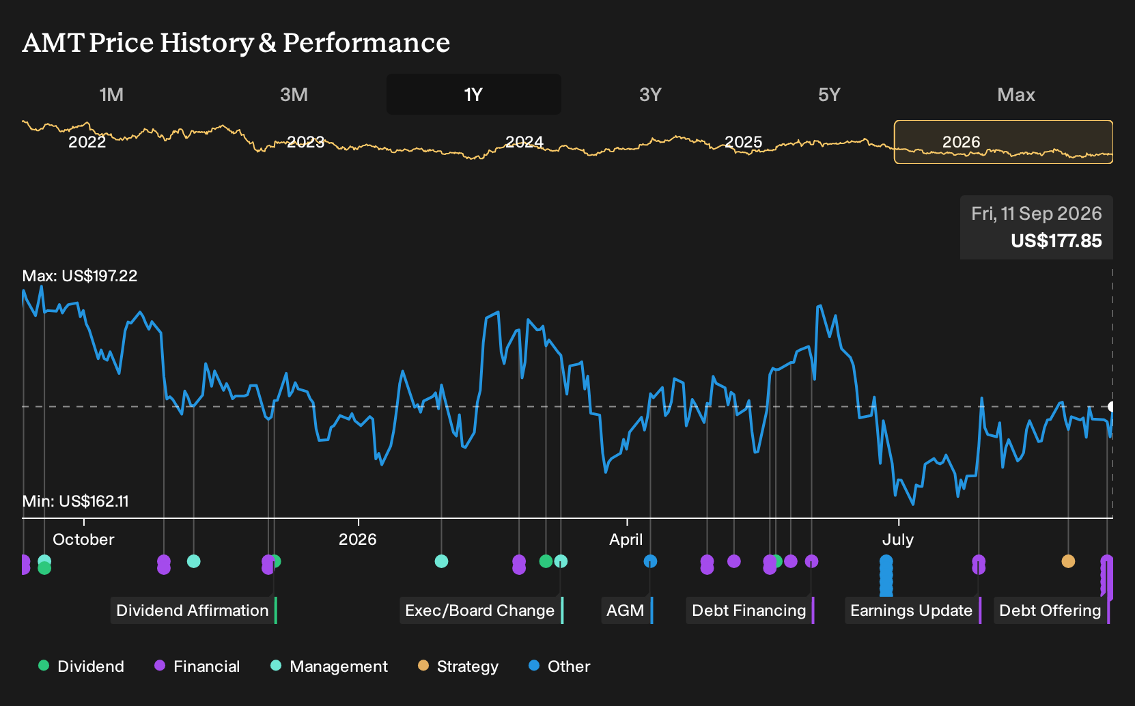Screen dimensions: 1135x706
Task: Click the purple dot above Debt Financing marker
Action: pos(811,561)
